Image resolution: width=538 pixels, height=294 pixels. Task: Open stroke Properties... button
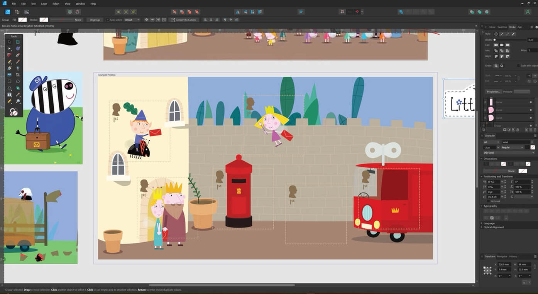(x=494, y=92)
